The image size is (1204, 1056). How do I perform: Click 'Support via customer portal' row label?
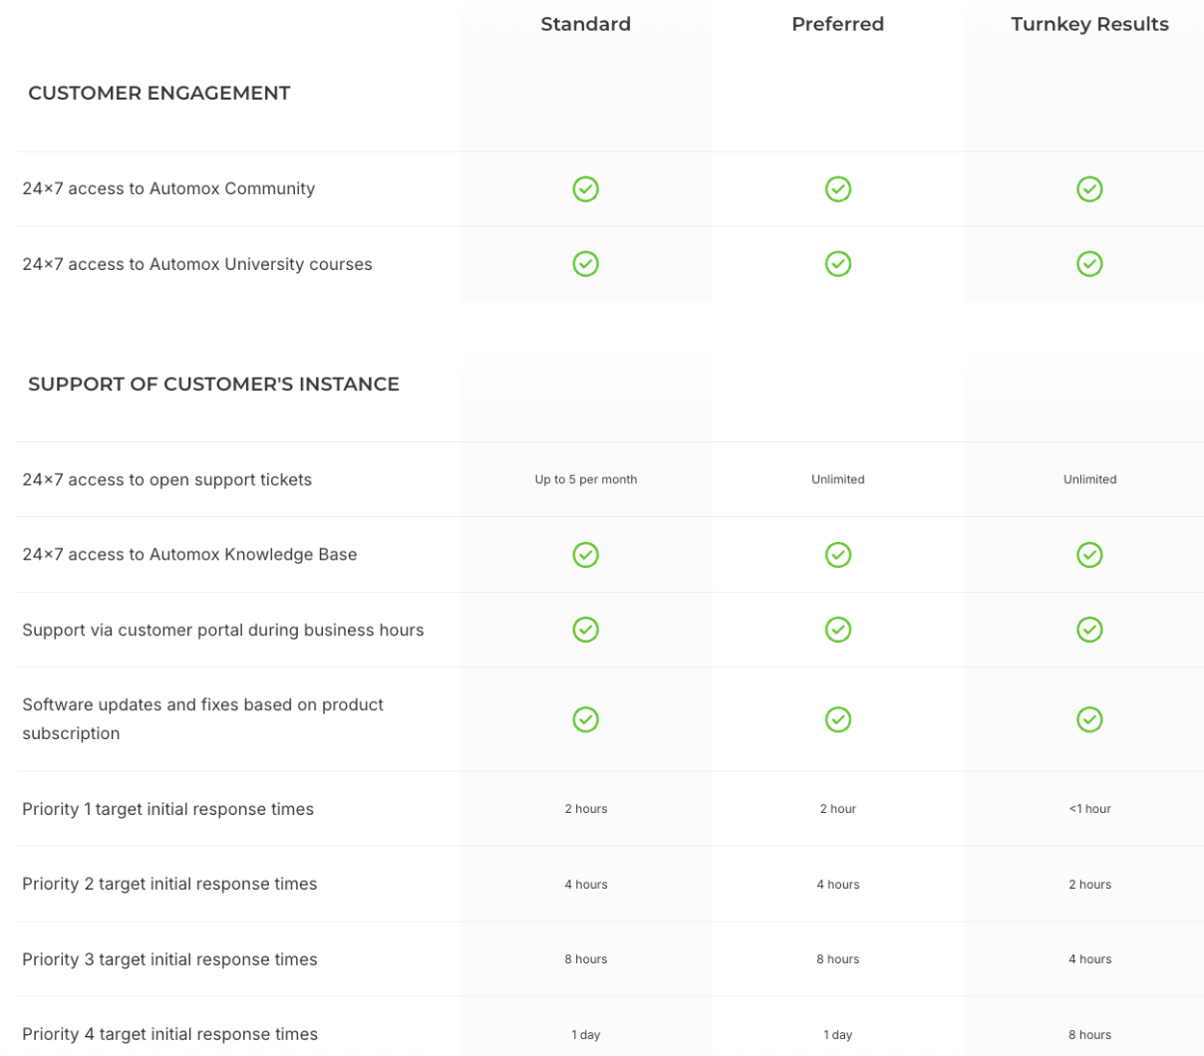(223, 630)
